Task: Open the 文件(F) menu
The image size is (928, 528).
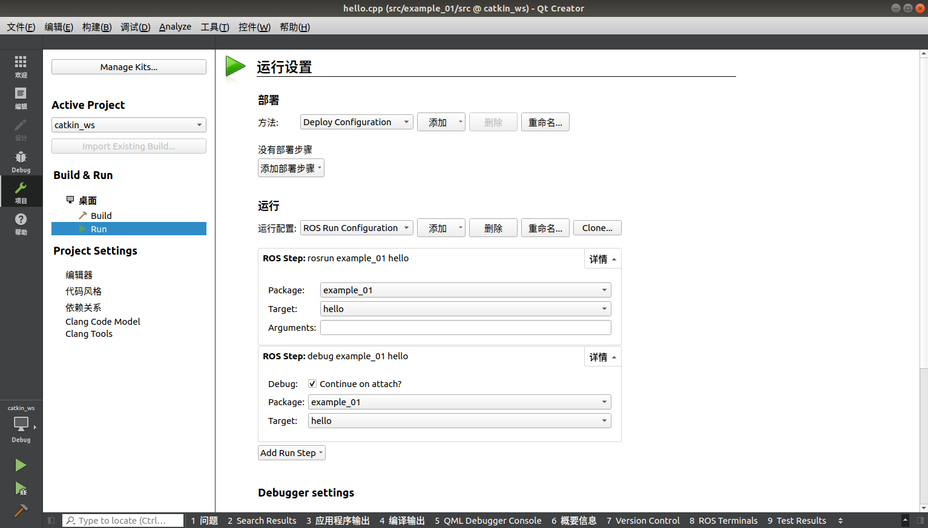Action: [21, 27]
